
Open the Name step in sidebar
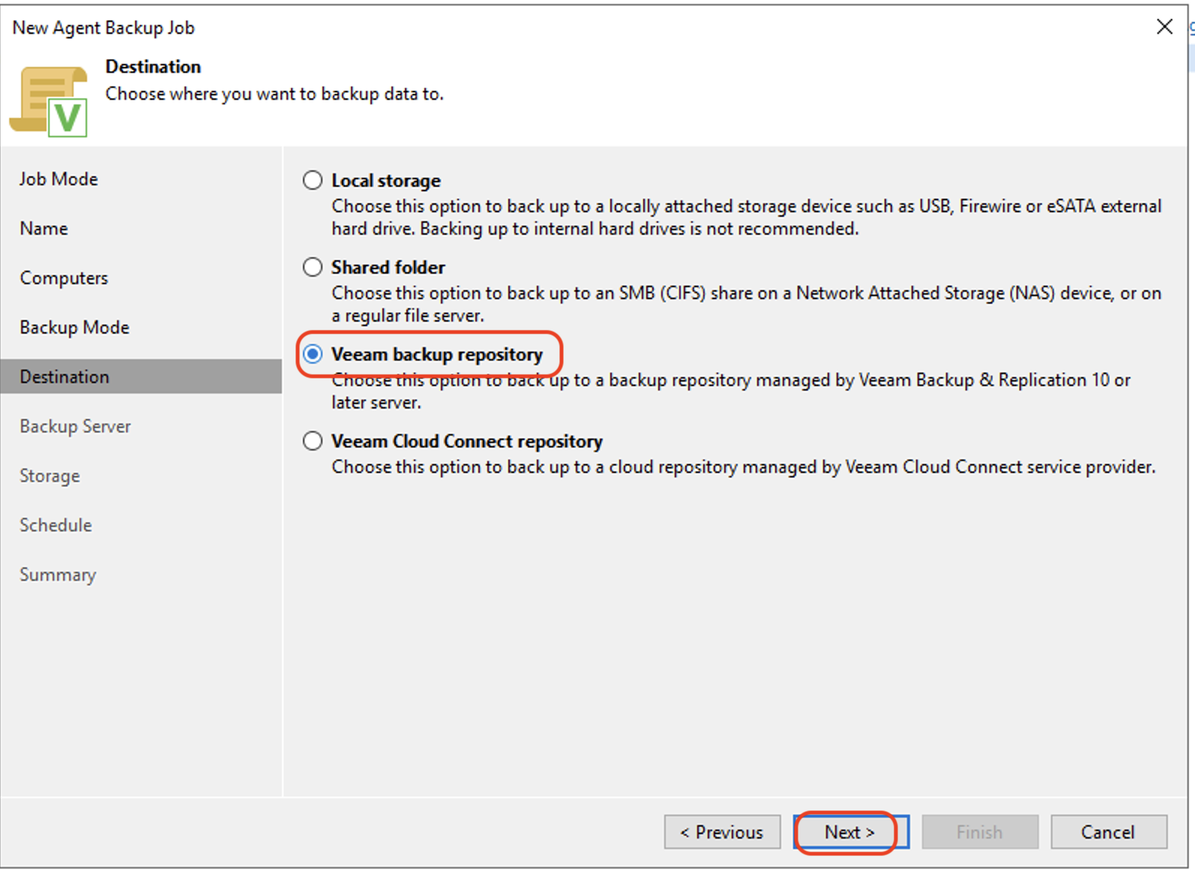(x=43, y=229)
